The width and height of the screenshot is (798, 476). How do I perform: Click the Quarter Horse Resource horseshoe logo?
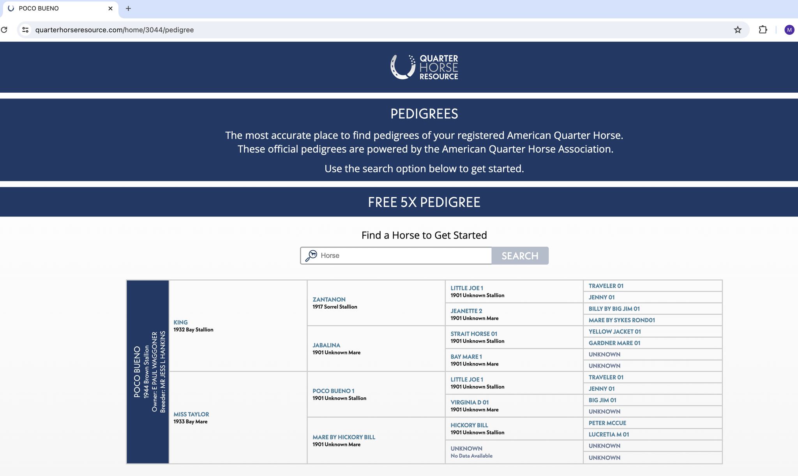tap(424, 67)
